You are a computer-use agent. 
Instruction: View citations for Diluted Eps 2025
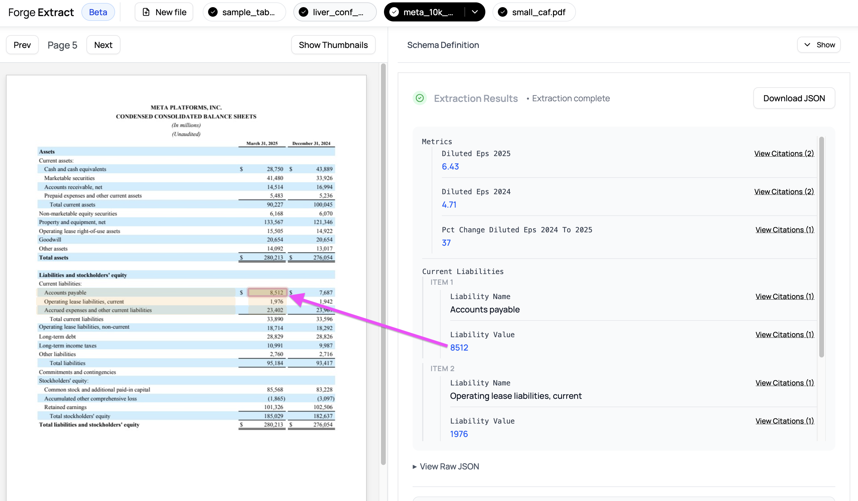[784, 153]
